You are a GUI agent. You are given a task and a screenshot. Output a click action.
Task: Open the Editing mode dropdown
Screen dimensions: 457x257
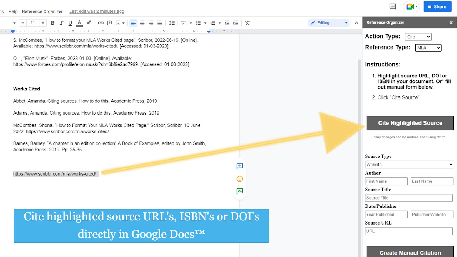329,23
